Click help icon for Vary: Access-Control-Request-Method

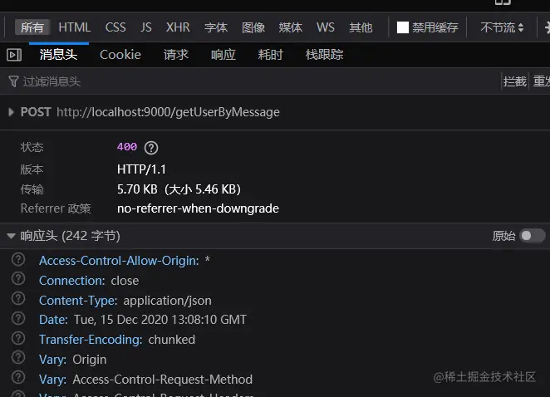click(x=18, y=378)
